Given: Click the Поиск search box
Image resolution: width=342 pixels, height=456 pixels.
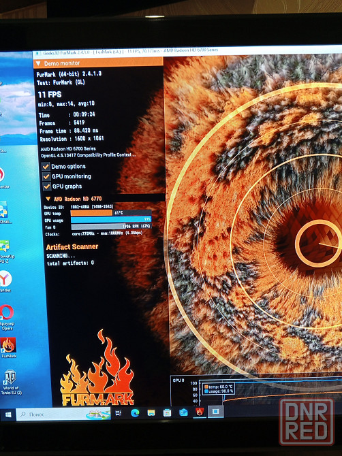Looking at the screenshot, I should (x=63, y=414).
